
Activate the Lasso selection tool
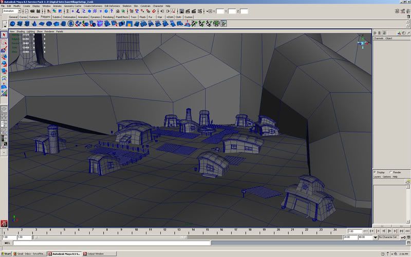[x=4, y=43]
